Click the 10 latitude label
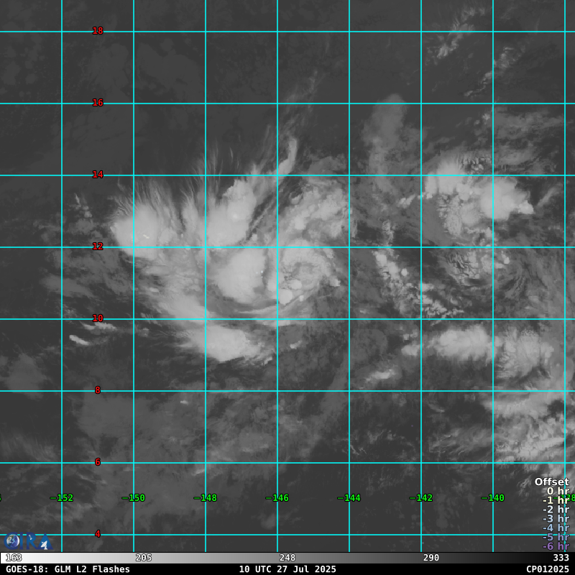 pos(98,318)
